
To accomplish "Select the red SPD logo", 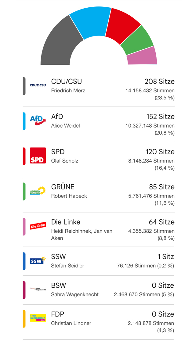I will 38,156.
